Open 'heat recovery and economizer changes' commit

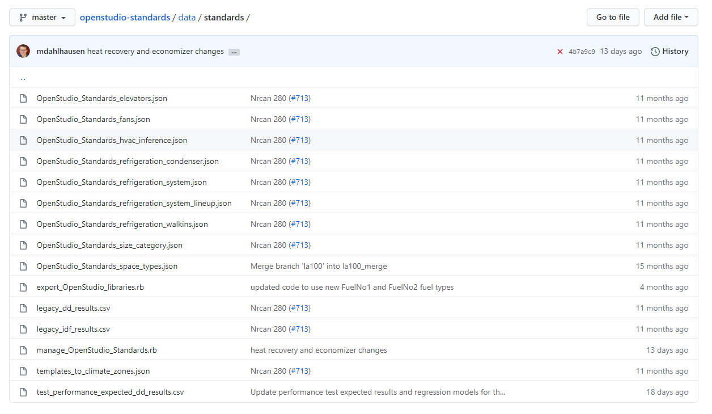156,51
